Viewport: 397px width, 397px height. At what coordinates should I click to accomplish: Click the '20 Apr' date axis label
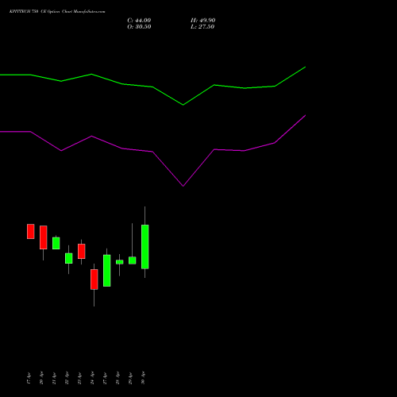41,378
